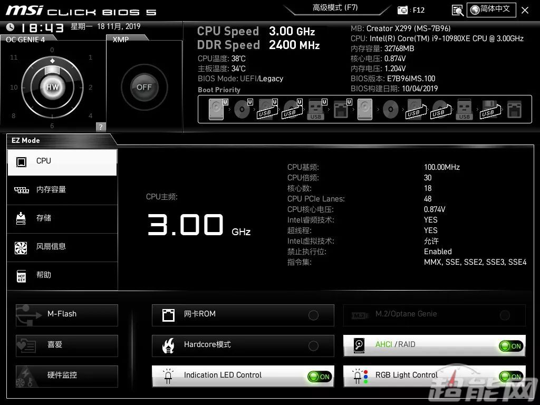Click the flame icon next to Hardcore模式

[168, 345]
